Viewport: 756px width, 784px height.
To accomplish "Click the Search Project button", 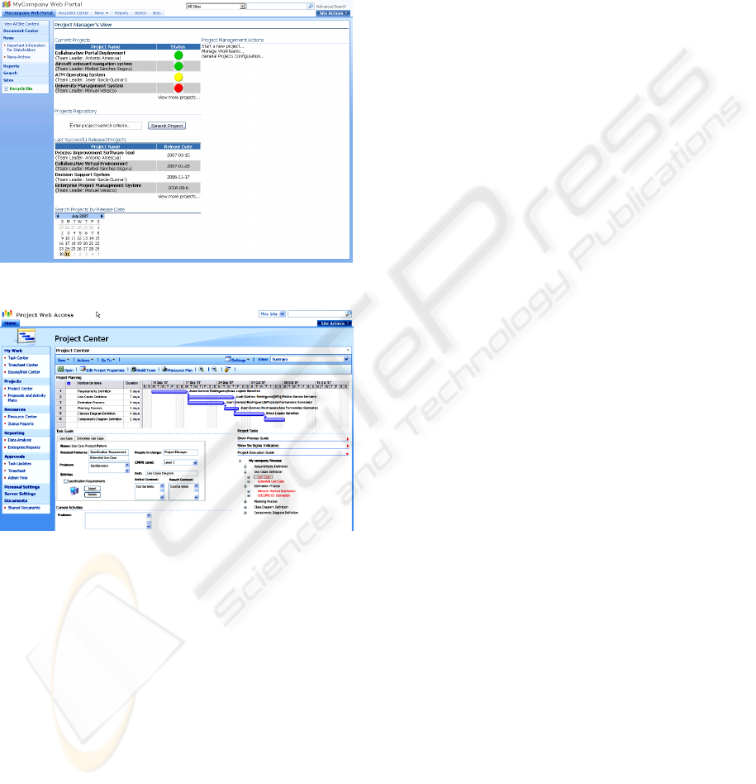I will pyautogui.click(x=167, y=126).
